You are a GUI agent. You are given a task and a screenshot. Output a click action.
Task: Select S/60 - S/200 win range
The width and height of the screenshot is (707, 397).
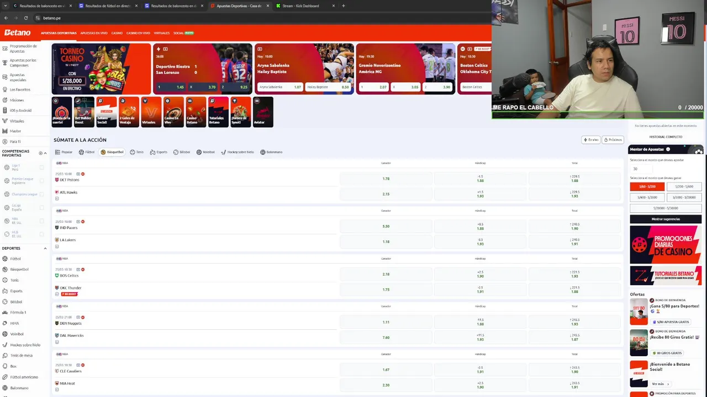[647, 186]
